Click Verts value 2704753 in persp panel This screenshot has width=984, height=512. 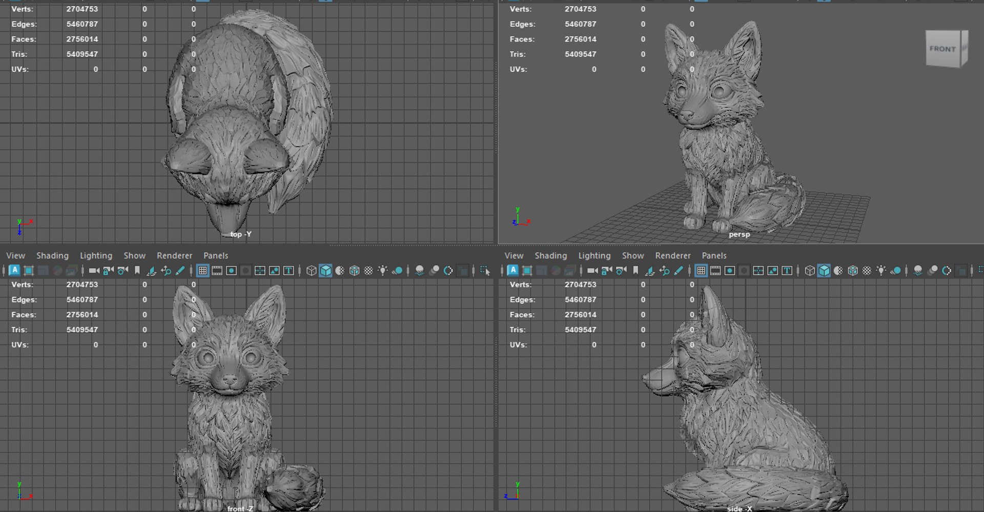pyautogui.click(x=580, y=9)
